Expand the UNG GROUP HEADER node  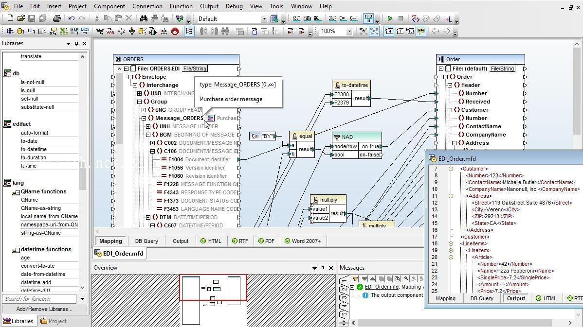pos(144,110)
